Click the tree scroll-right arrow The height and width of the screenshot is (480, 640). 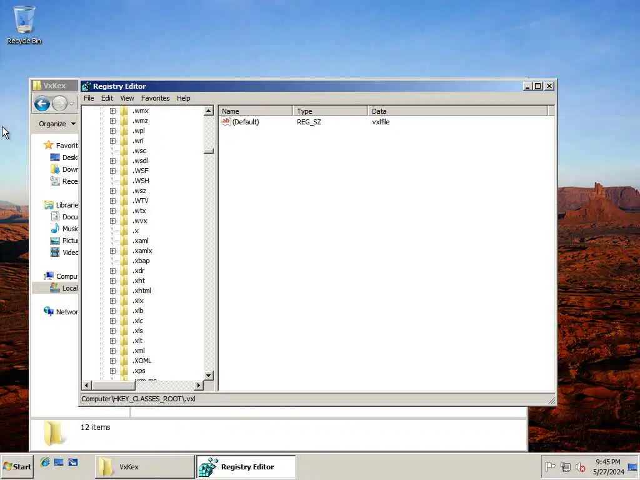point(199,385)
